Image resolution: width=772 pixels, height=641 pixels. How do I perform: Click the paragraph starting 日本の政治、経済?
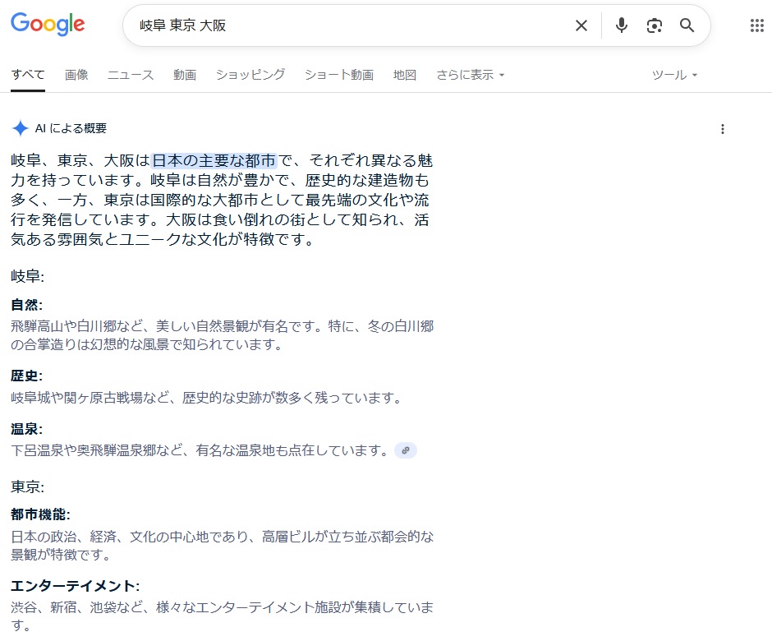pyautogui.click(x=222, y=546)
